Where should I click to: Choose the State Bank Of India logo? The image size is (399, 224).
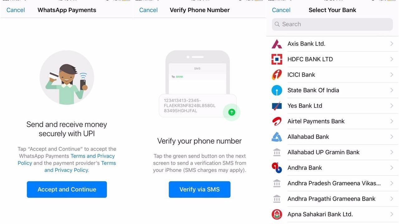277,90
